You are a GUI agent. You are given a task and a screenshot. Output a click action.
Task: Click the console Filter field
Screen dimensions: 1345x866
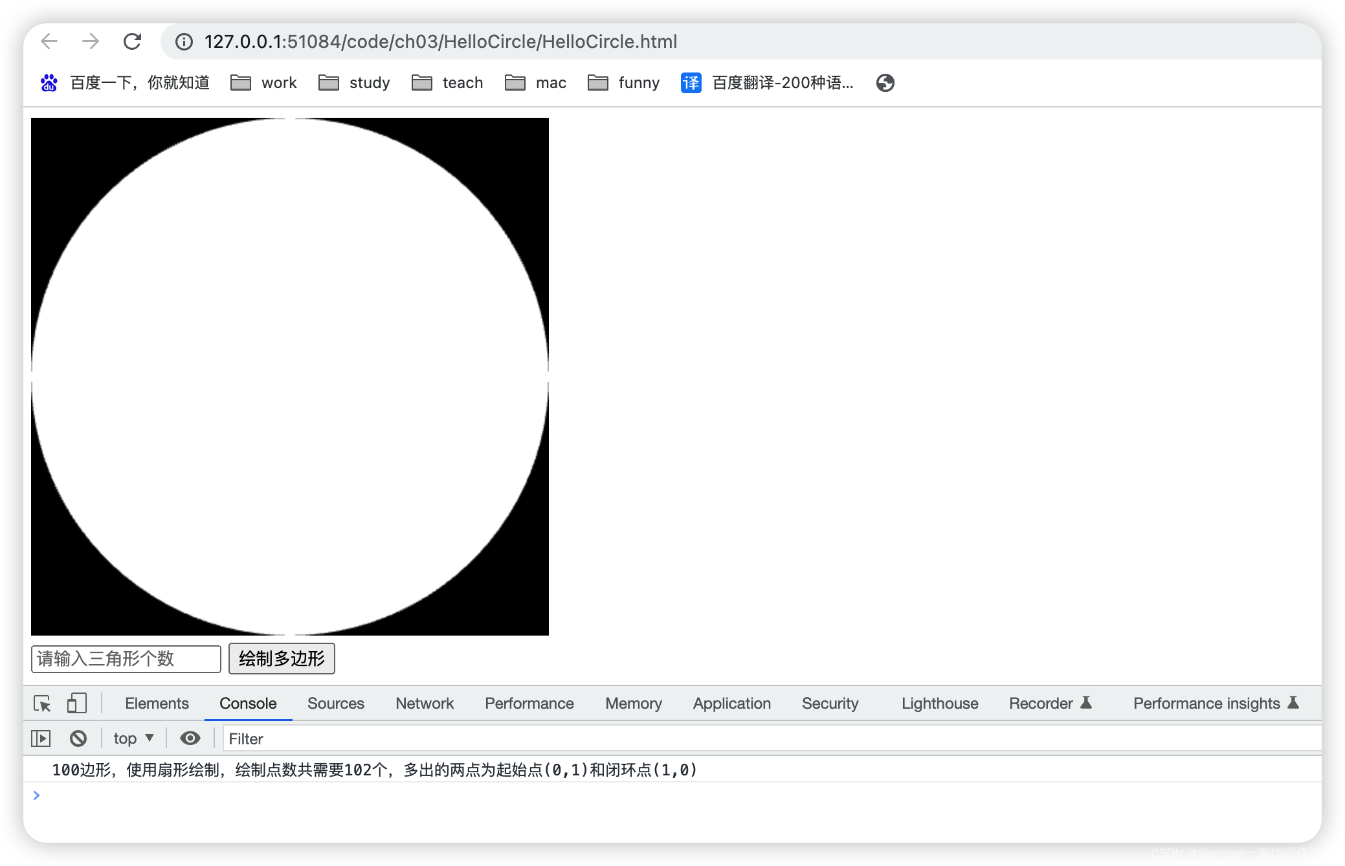coord(770,738)
